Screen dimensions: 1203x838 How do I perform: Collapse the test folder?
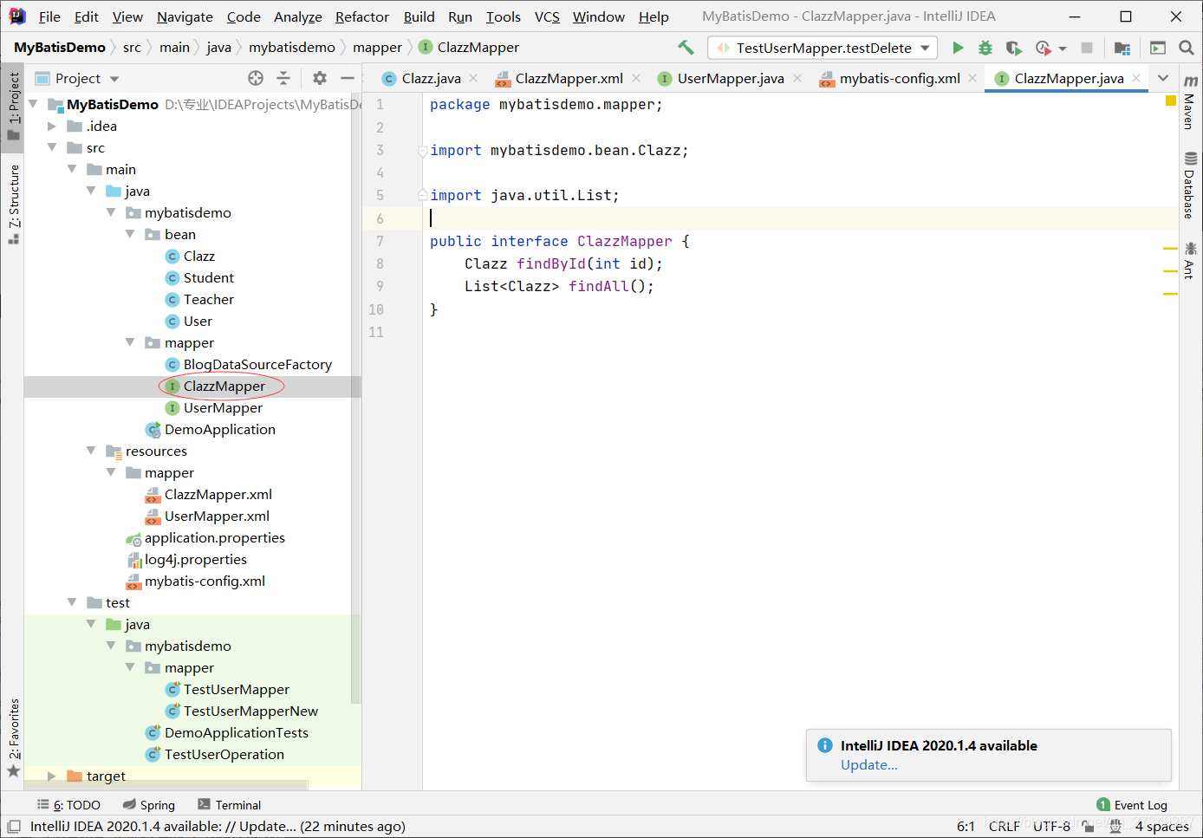tap(72, 602)
